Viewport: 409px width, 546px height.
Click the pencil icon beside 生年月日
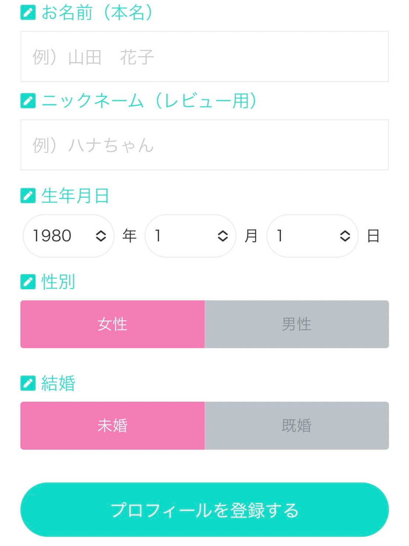click(x=28, y=196)
